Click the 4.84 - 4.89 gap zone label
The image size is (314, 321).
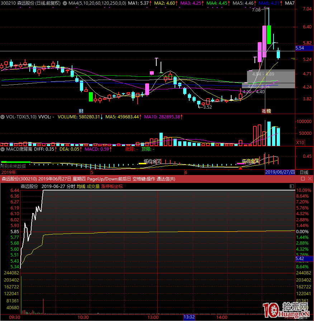(x=263, y=74)
